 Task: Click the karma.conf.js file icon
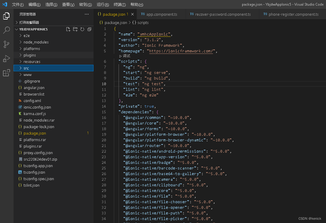(20, 114)
